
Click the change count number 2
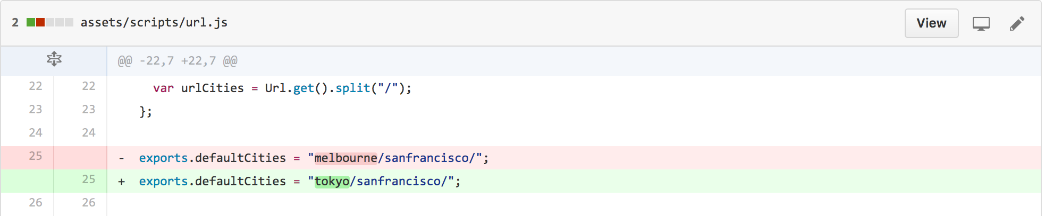(x=15, y=22)
